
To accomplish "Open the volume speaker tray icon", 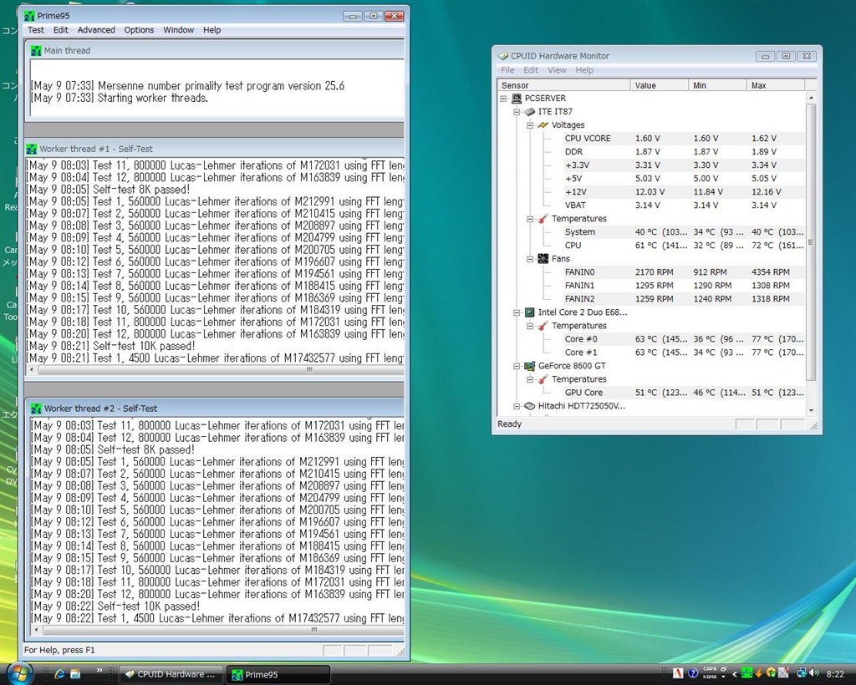I will pyautogui.click(x=814, y=672).
